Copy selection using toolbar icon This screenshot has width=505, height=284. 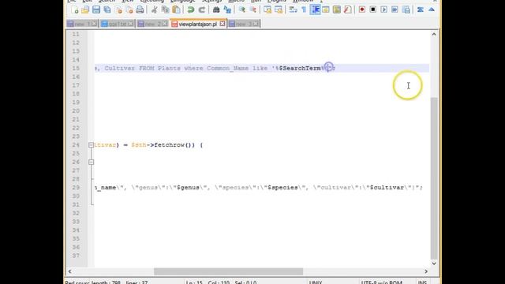click(165, 9)
